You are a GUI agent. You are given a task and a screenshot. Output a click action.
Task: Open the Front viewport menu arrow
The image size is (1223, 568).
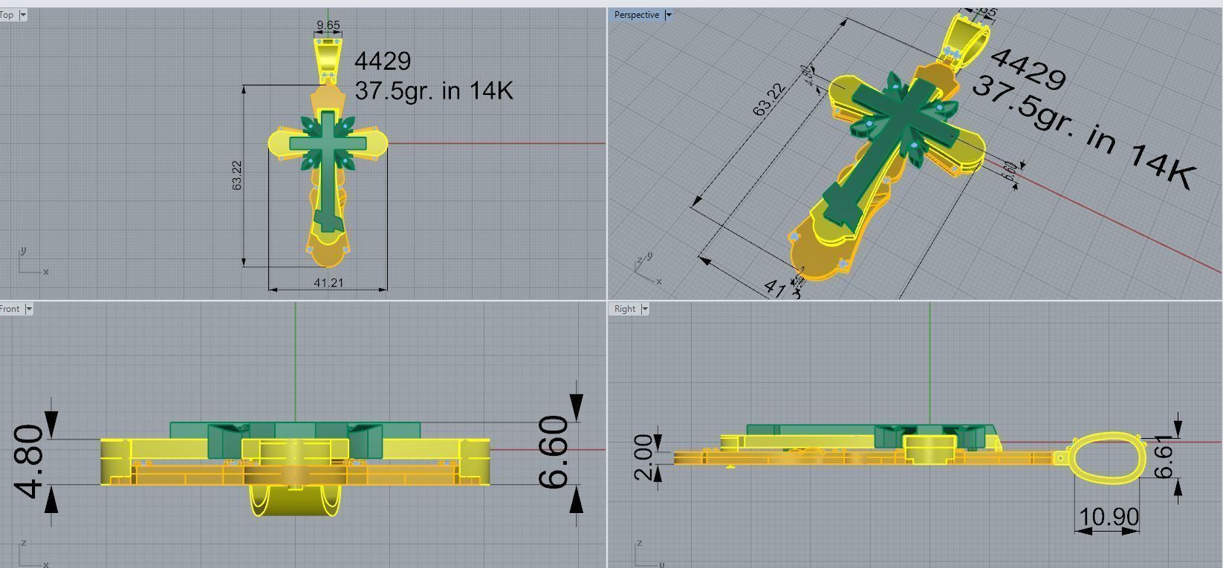pos(29,309)
